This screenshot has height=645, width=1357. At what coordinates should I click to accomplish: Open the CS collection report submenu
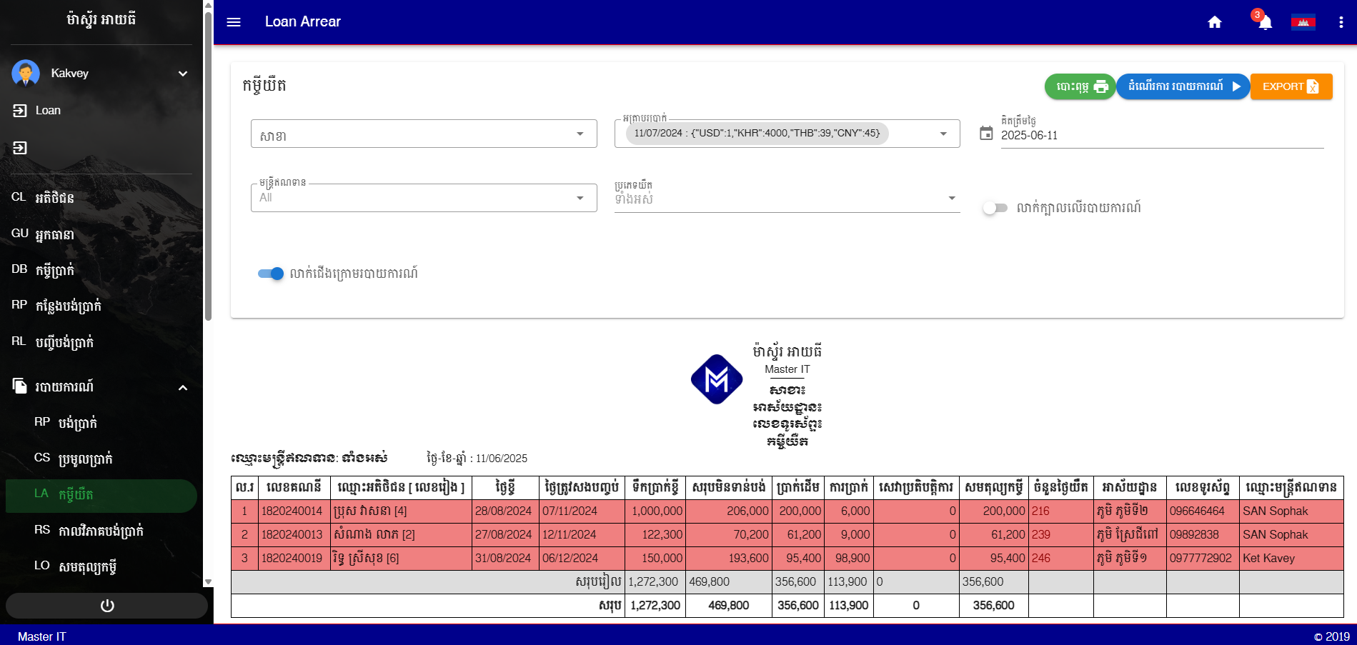[101, 459]
